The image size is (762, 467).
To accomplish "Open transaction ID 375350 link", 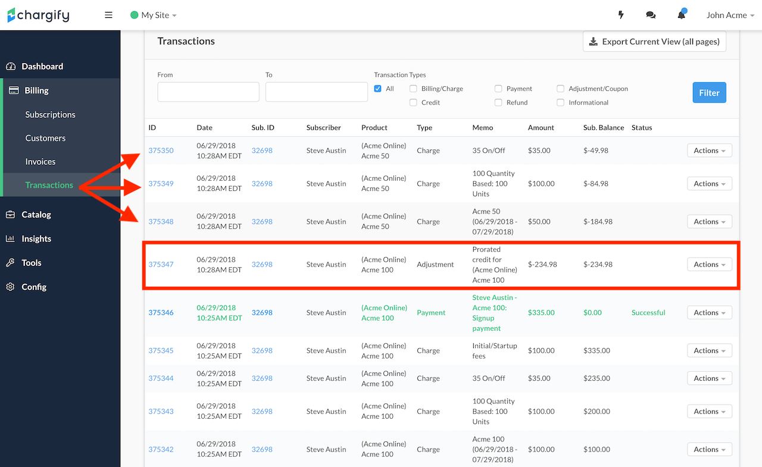I will click(161, 151).
